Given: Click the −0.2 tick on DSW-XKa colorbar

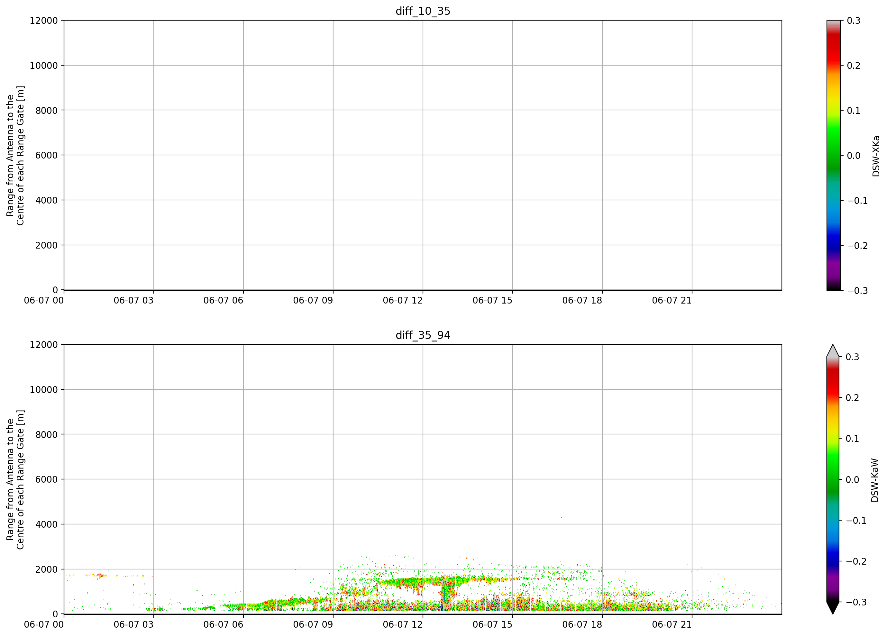Looking at the screenshot, I should pos(857,245).
